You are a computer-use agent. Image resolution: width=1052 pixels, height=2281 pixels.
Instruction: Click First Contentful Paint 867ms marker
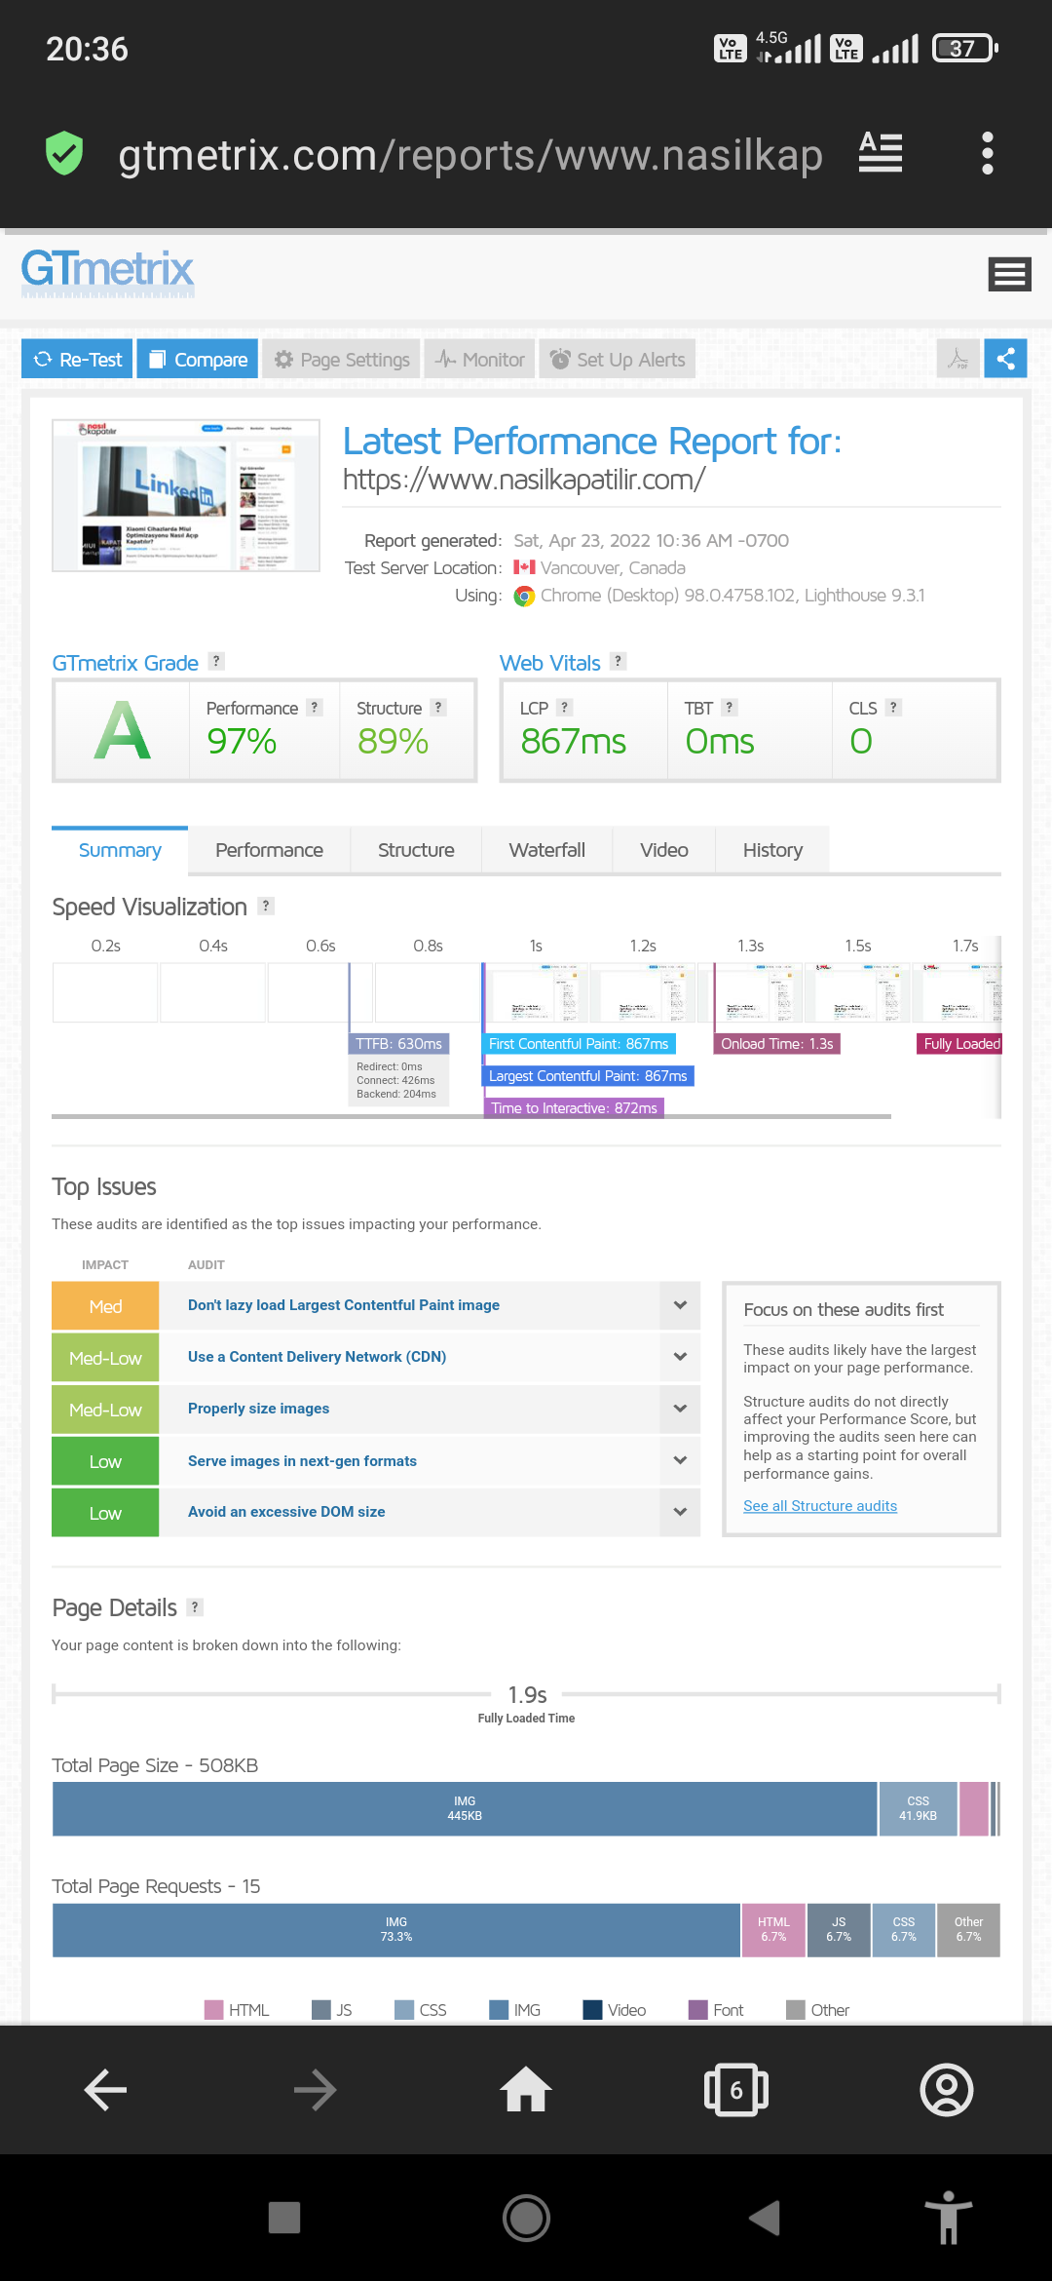(579, 1044)
